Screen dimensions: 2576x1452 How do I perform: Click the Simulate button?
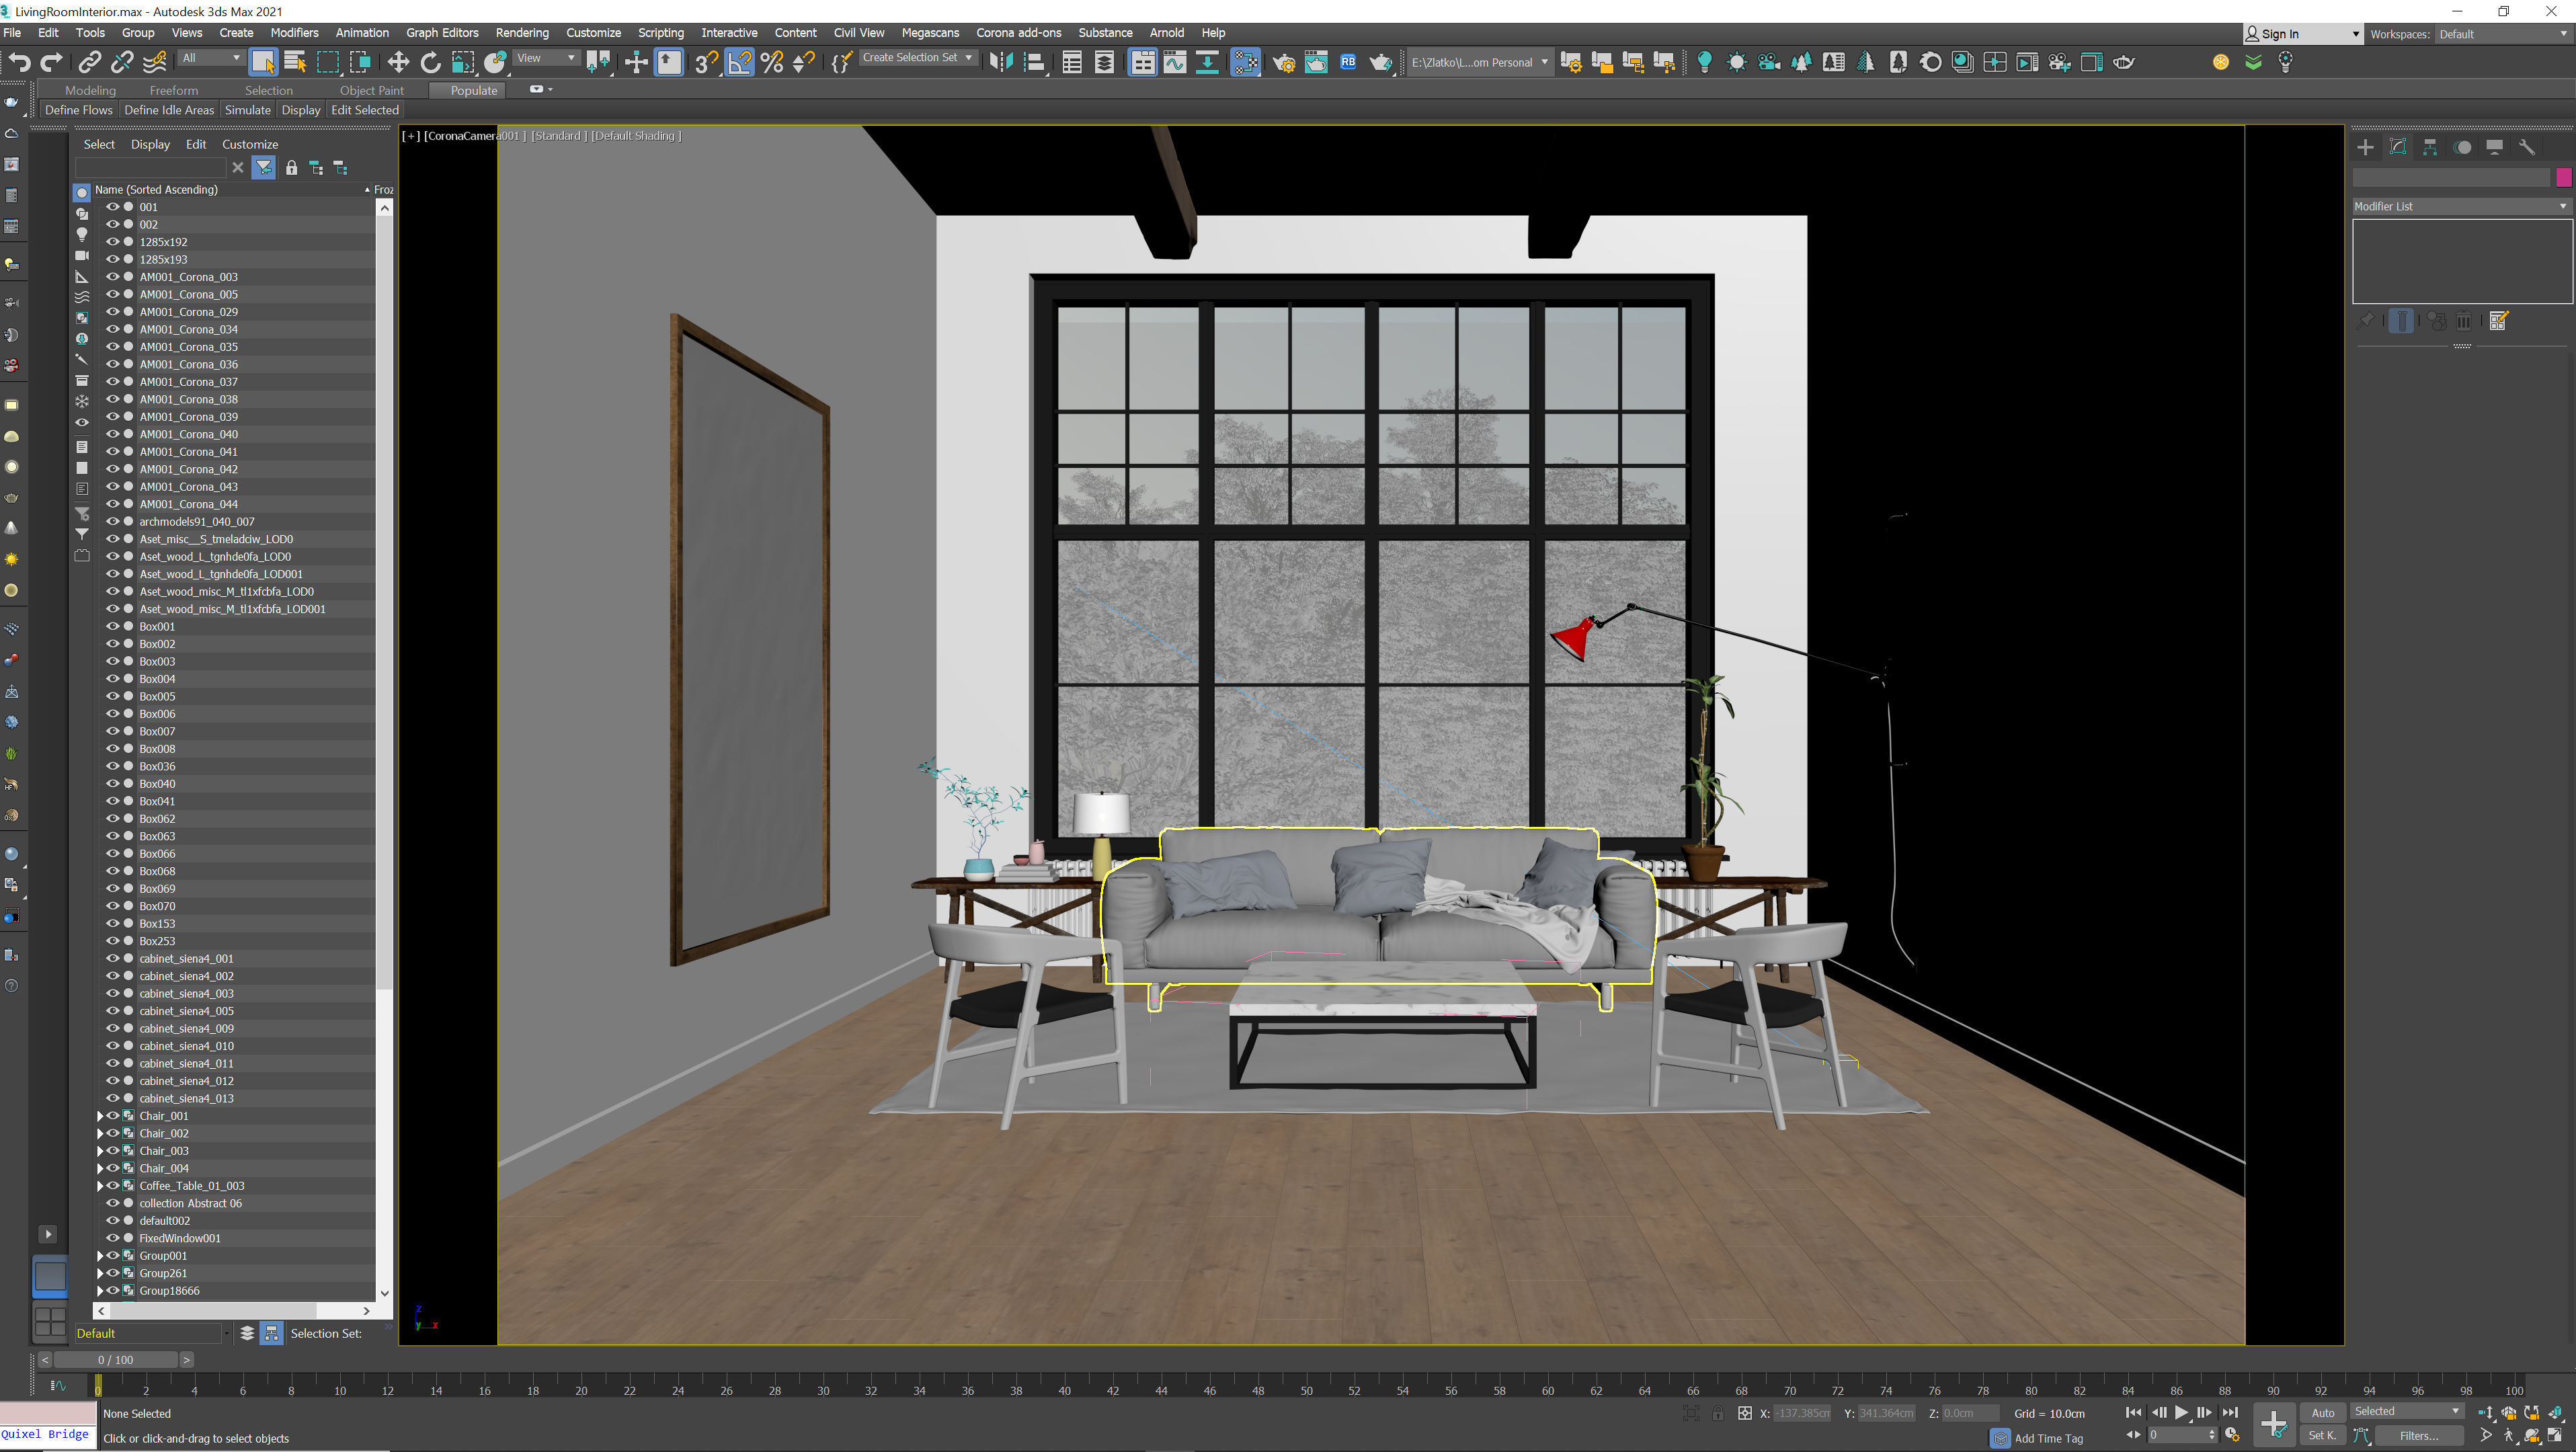click(x=247, y=110)
